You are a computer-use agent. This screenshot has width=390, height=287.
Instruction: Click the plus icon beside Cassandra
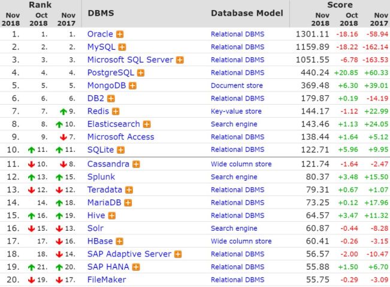[x=136, y=164]
